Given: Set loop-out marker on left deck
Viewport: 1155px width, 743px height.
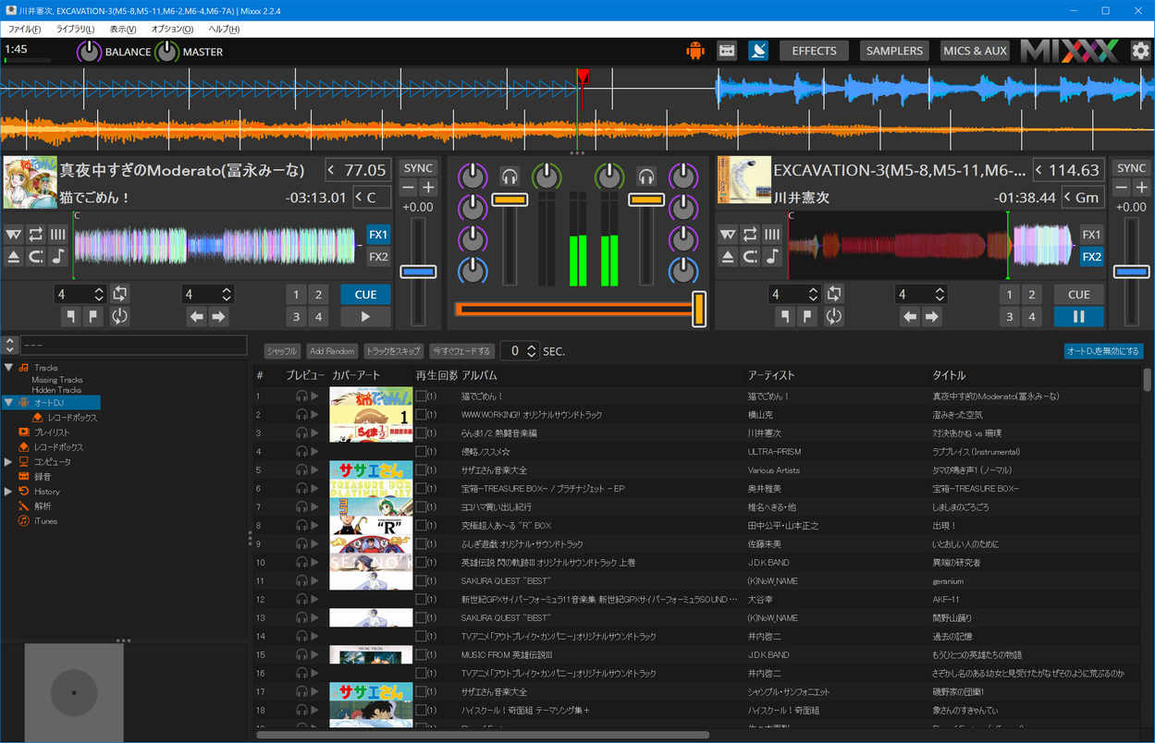Looking at the screenshot, I should [x=92, y=317].
